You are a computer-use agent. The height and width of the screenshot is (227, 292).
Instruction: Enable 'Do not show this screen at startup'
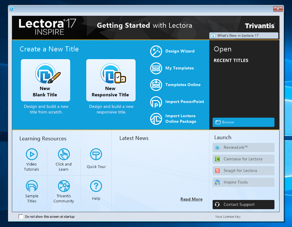[21, 217]
